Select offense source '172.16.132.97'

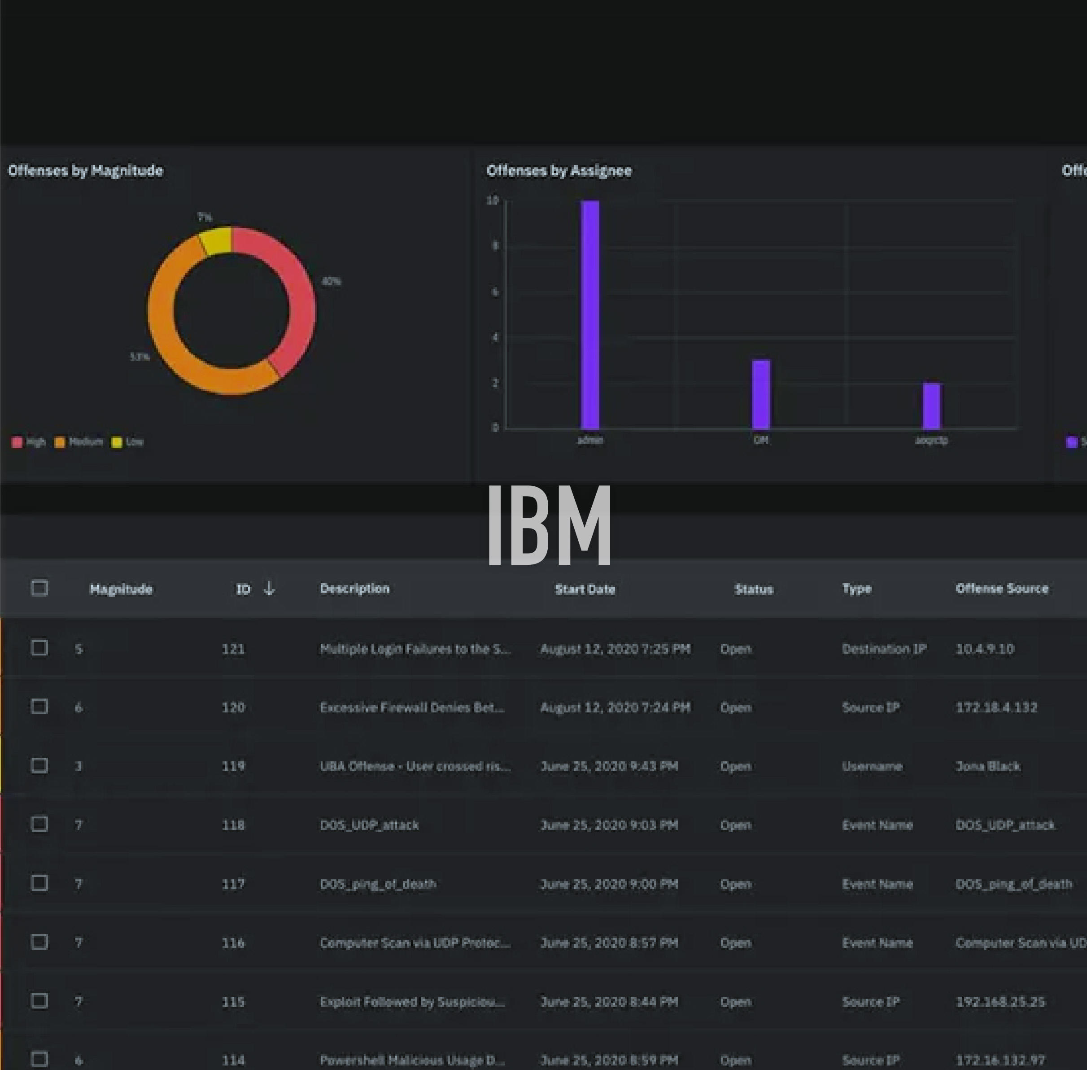[1000, 1060]
